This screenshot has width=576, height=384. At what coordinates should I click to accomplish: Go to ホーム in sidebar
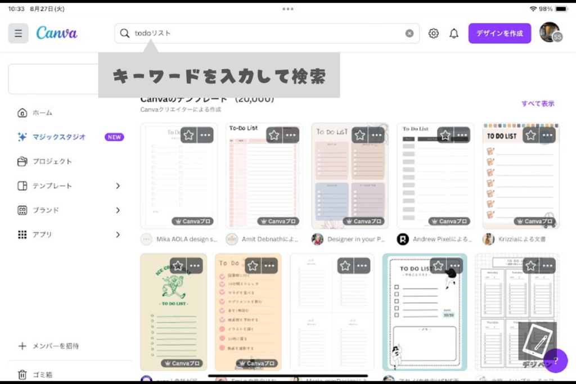pos(35,112)
